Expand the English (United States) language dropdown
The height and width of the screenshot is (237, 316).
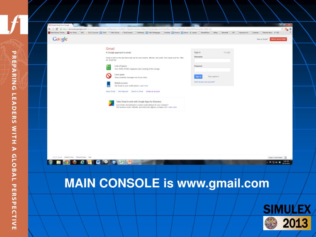[x=277, y=158]
